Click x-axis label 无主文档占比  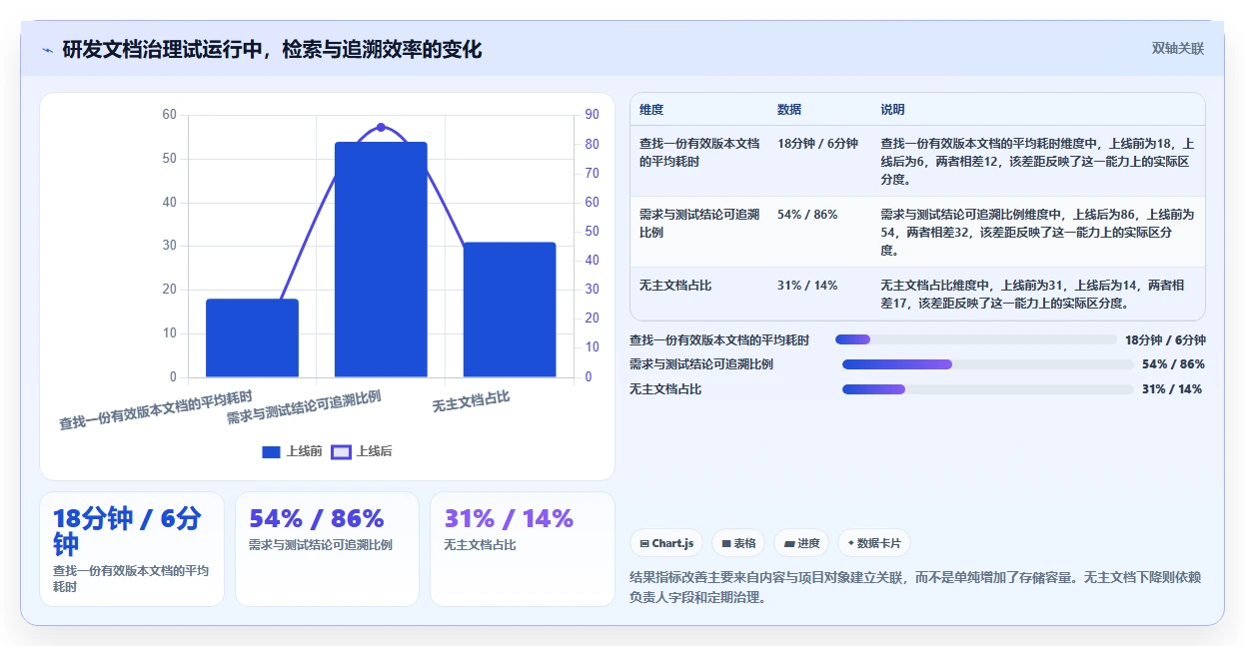tap(471, 401)
